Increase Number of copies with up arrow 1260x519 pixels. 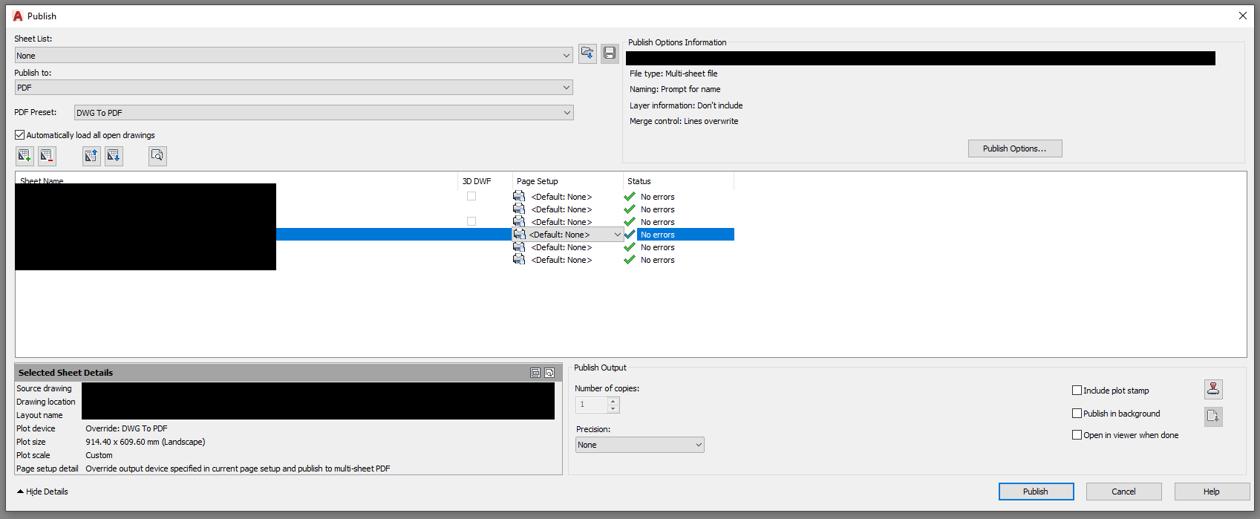613,401
